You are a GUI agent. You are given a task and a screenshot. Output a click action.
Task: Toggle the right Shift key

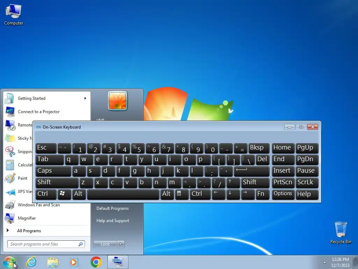[255, 183]
